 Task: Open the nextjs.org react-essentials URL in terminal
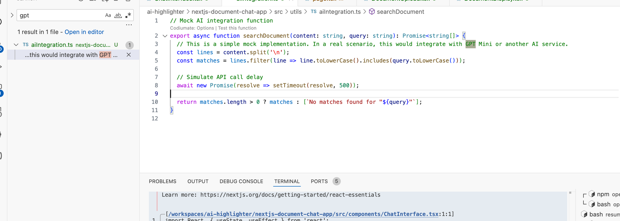click(x=290, y=195)
